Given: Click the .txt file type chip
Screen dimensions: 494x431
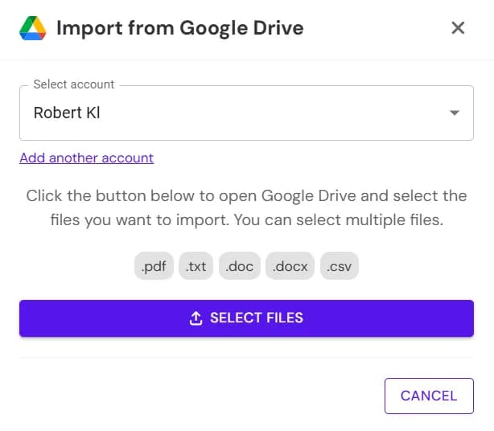Looking at the screenshot, I should pyautogui.click(x=196, y=266).
